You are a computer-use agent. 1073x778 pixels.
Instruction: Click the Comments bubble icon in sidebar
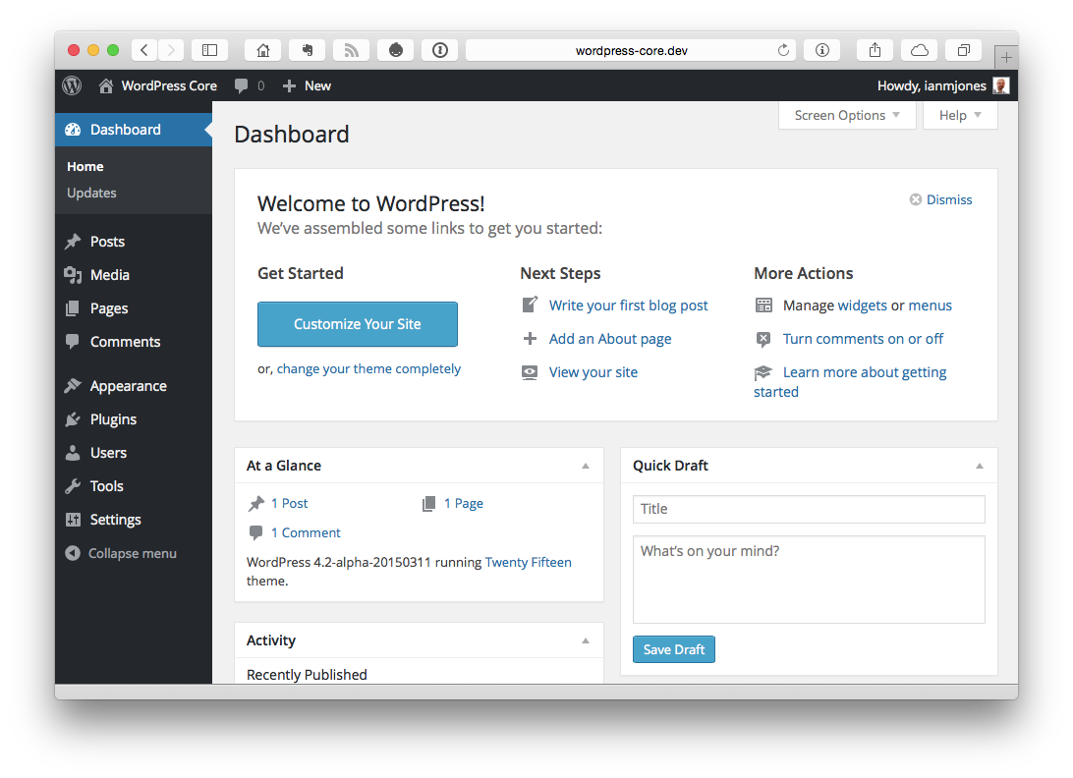pyautogui.click(x=73, y=342)
